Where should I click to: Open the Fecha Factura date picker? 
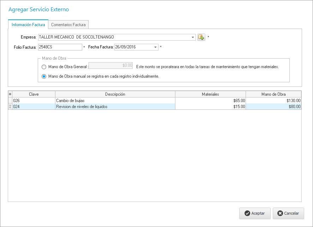tap(156, 47)
